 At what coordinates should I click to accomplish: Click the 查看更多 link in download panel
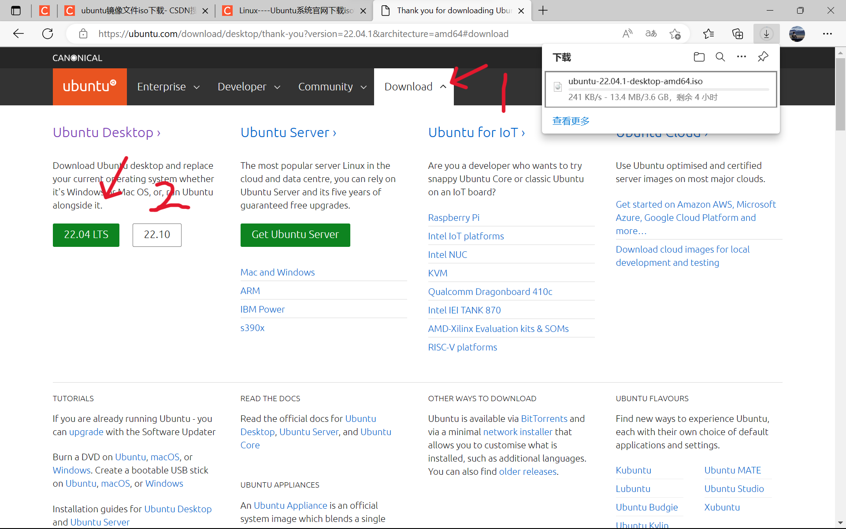571,120
